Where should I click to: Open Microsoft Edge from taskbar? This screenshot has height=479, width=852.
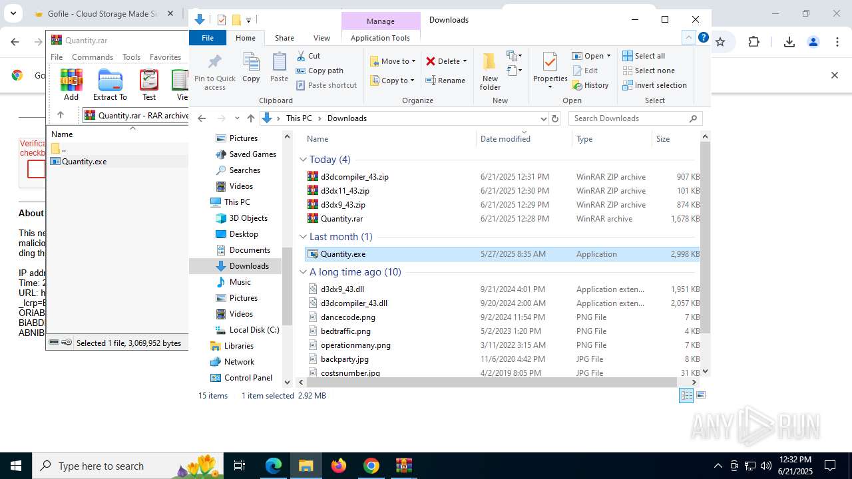click(274, 466)
